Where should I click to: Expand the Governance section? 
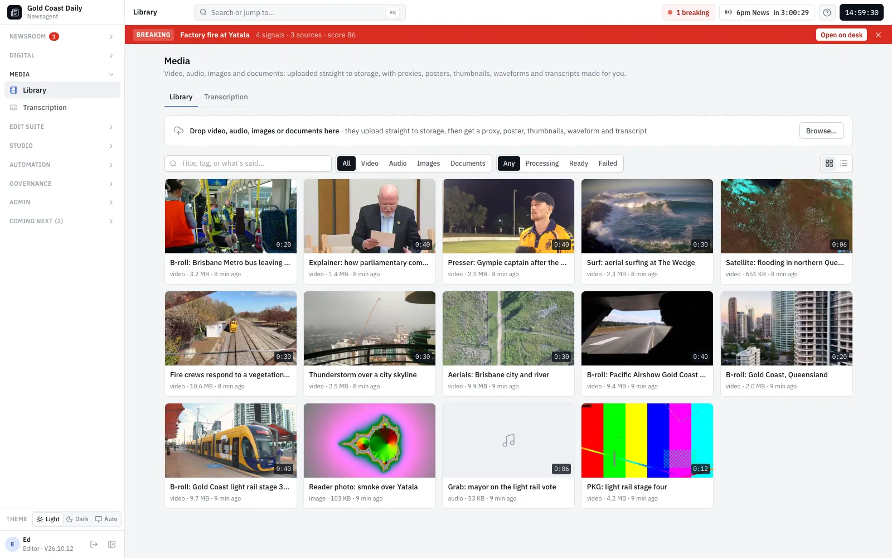(62, 184)
